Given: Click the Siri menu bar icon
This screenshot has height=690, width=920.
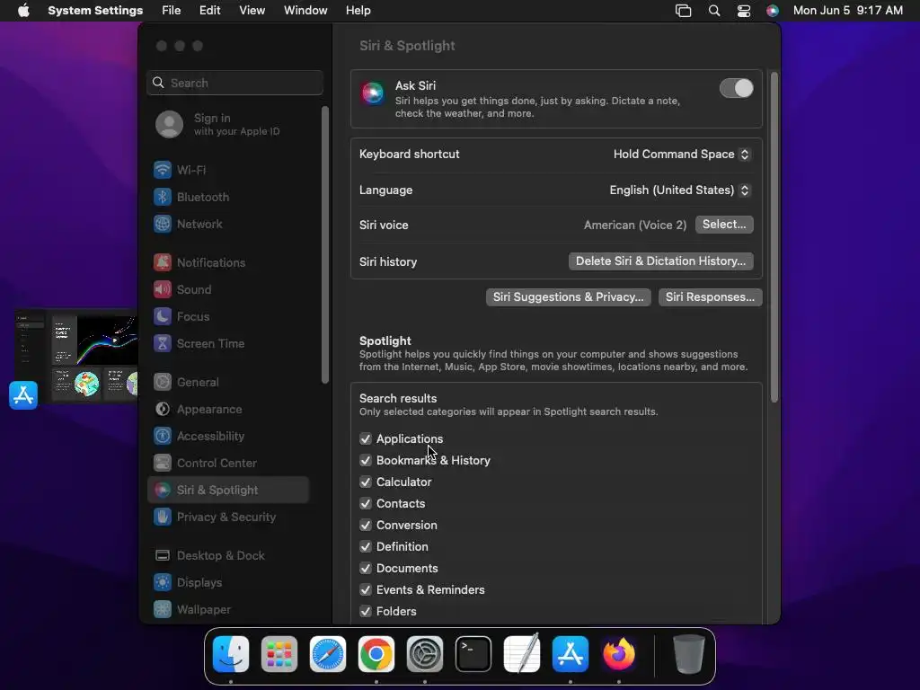Looking at the screenshot, I should click(773, 11).
